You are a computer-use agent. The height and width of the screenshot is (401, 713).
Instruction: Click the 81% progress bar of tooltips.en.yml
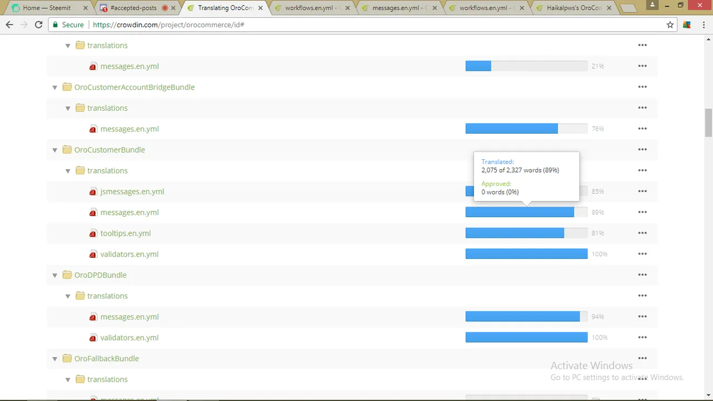(526, 233)
